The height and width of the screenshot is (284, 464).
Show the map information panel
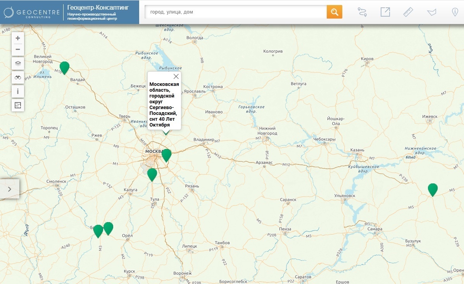click(17, 91)
